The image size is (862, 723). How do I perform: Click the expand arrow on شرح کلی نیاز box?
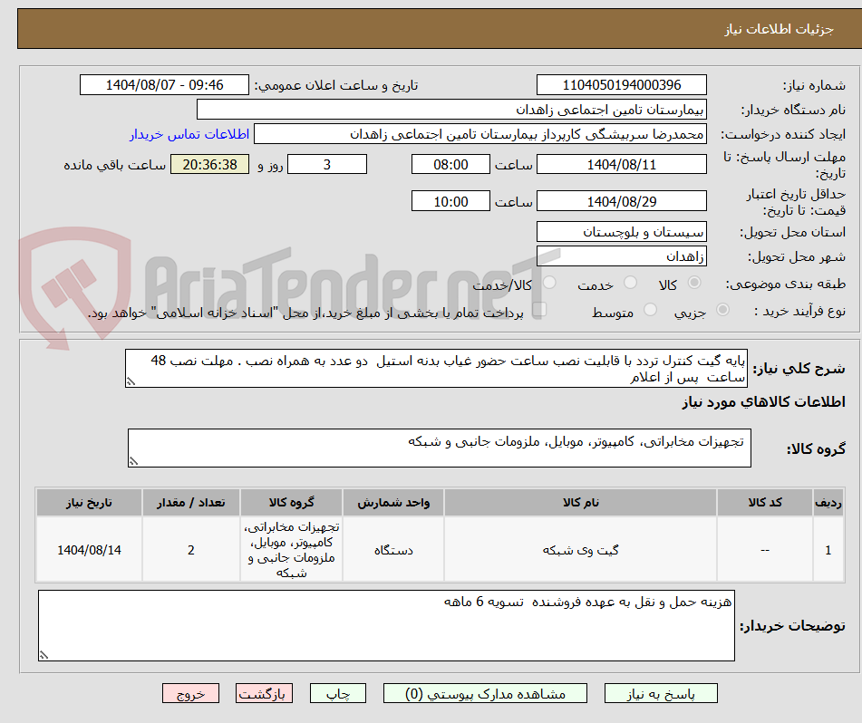click(132, 380)
